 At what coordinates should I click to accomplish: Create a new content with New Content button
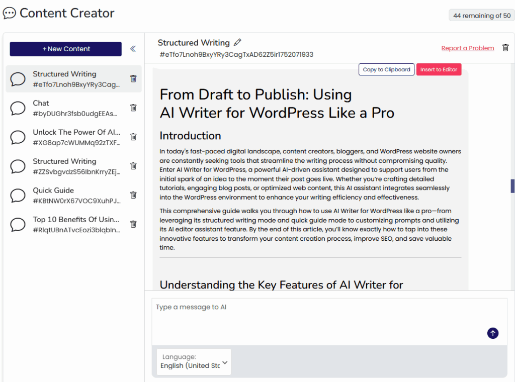65,49
